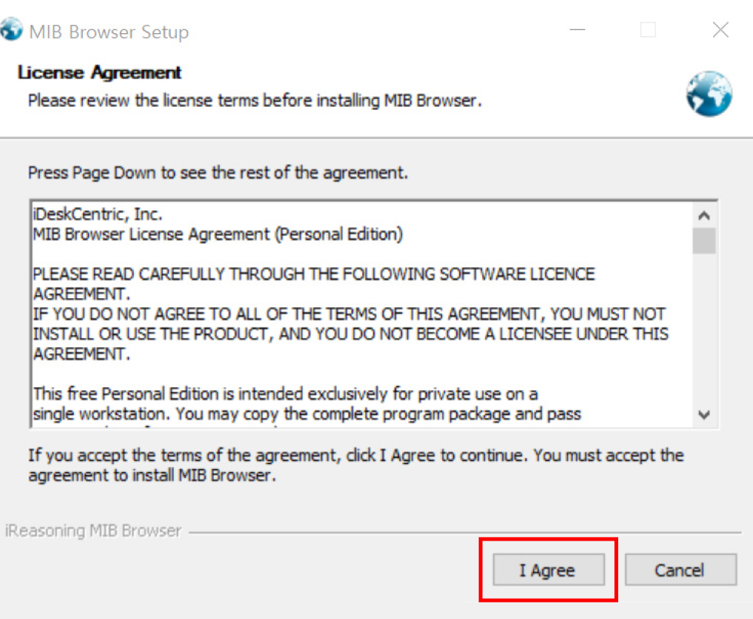Click the "Press Page Down" instruction text
753x619 pixels.
(218, 172)
